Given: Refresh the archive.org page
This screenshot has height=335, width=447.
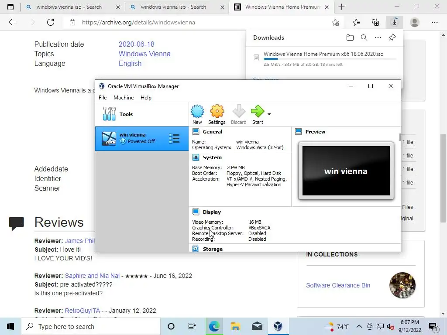Looking at the screenshot, I should 51,22.
